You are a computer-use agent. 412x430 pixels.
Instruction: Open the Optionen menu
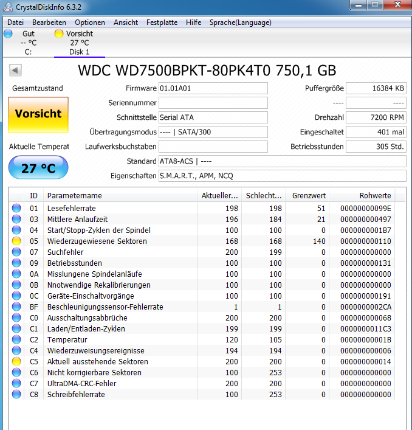coord(90,23)
